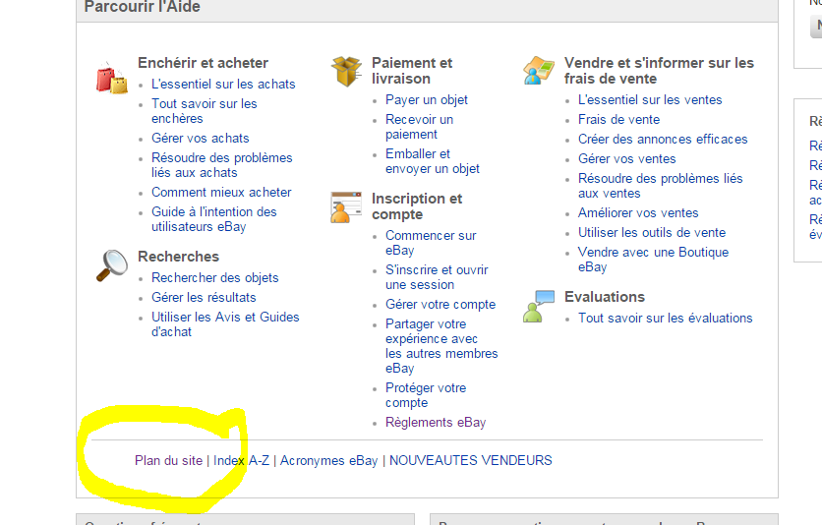The width and height of the screenshot is (822, 525).
Task: Select NOUVEAUTES VENDEURS link
Action: (x=470, y=460)
